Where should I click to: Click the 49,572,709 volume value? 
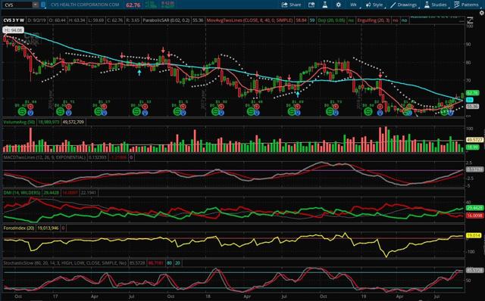pos(74,122)
